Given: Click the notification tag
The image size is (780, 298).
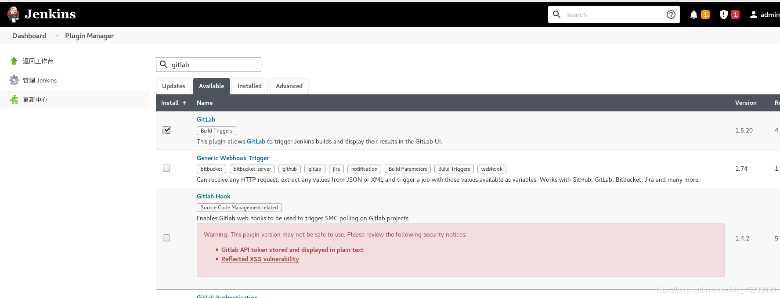Looking at the screenshot, I should (364, 169).
